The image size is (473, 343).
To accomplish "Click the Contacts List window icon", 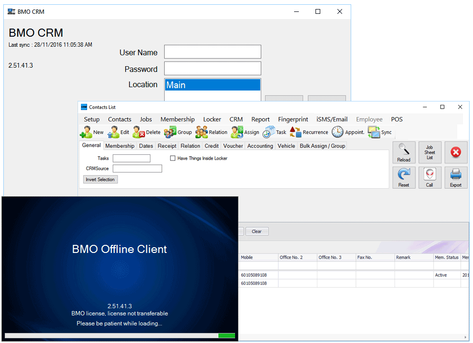I will point(84,107).
